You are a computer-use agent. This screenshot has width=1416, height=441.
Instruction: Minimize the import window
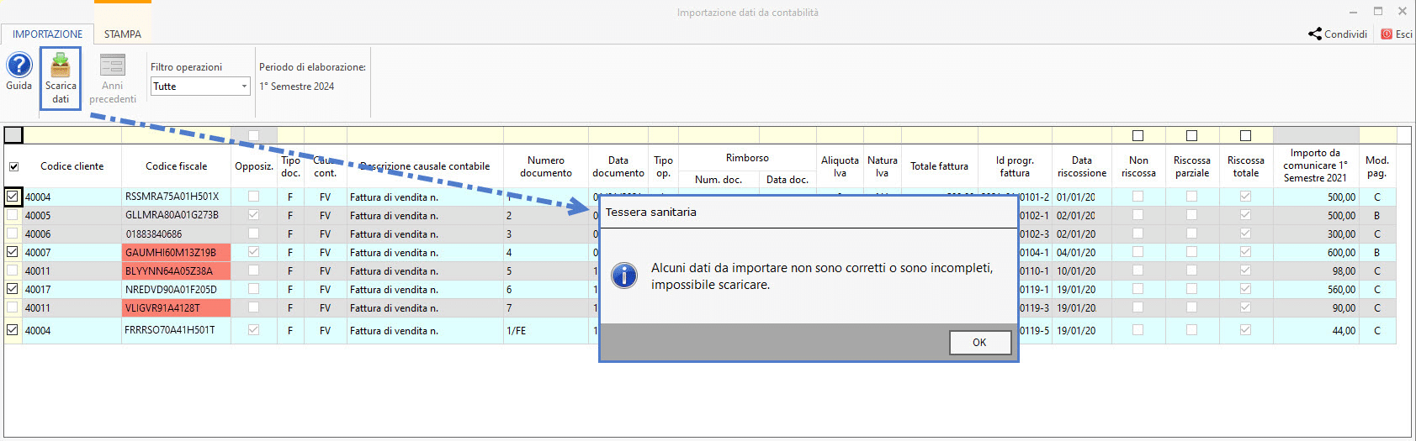pos(1354,12)
